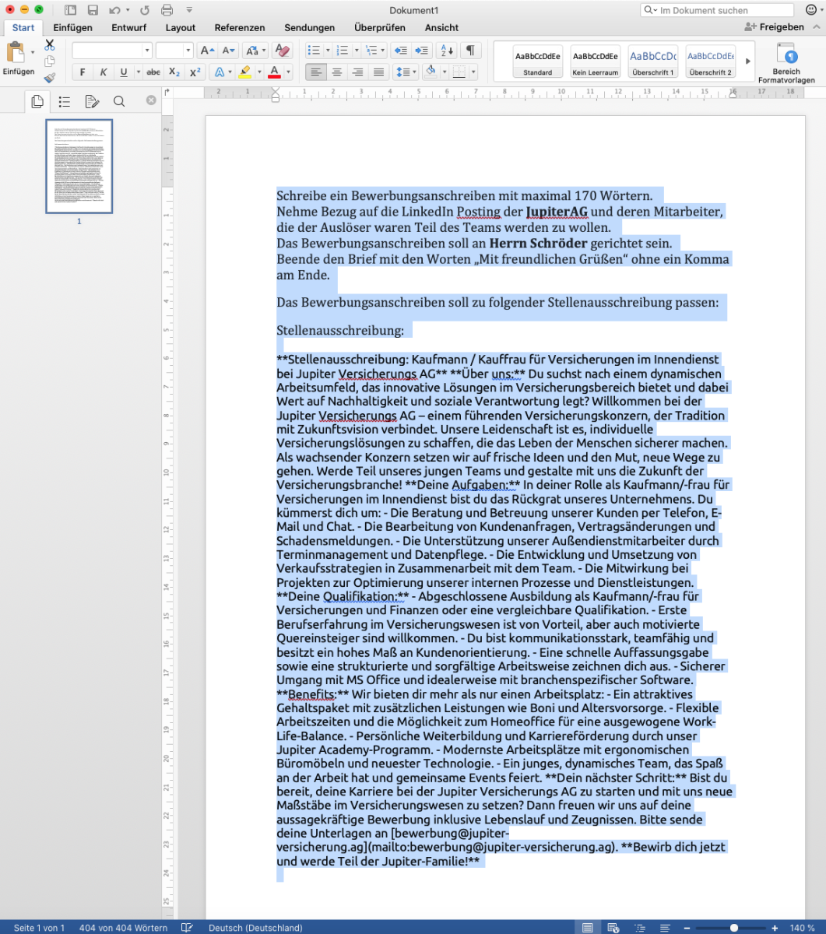
Task: Toggle strikethrough abc formatting
Action: point(154,72)
